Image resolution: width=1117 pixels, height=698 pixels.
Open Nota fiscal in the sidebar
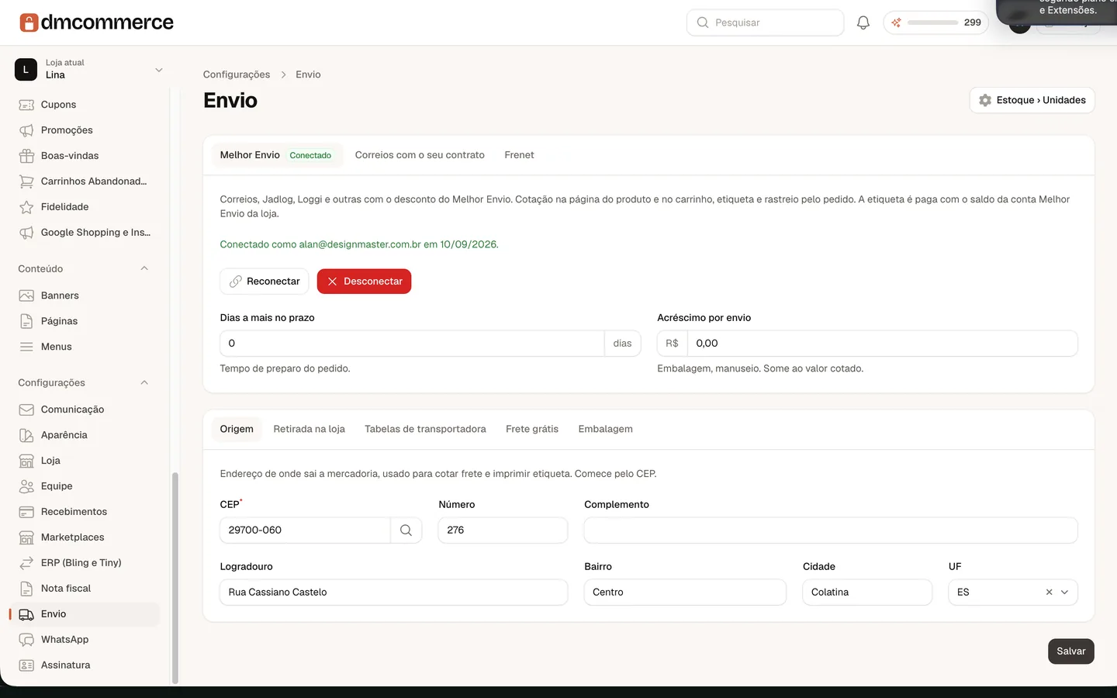(85, 589)
